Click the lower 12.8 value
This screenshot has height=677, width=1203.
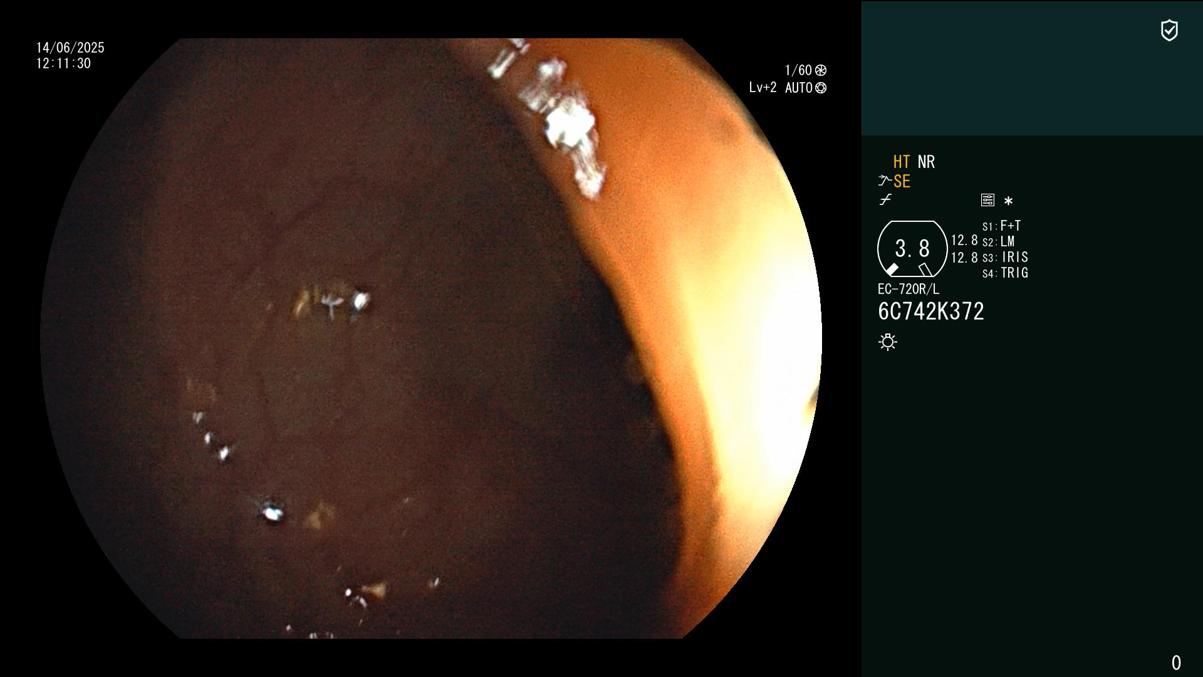point(964,257)
